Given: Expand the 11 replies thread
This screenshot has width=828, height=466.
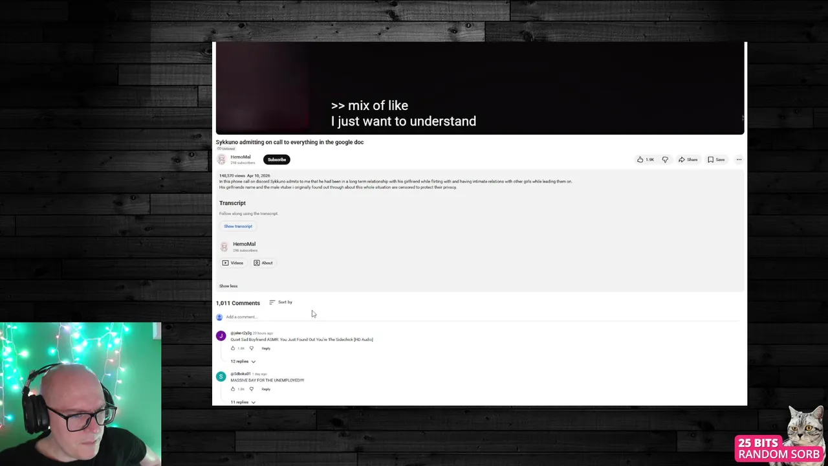Looking at the screenshot, I should (243, 402).
